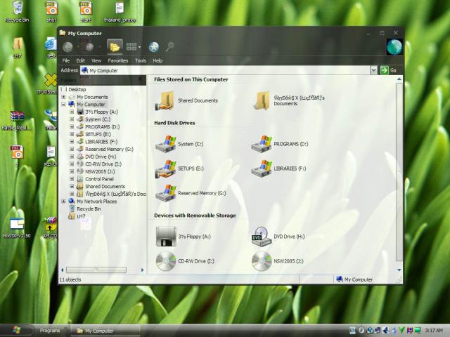Select SETUPS (E:) drive in main pane
This screenshot has width=450, height=337.
click(x=166, y=168)
